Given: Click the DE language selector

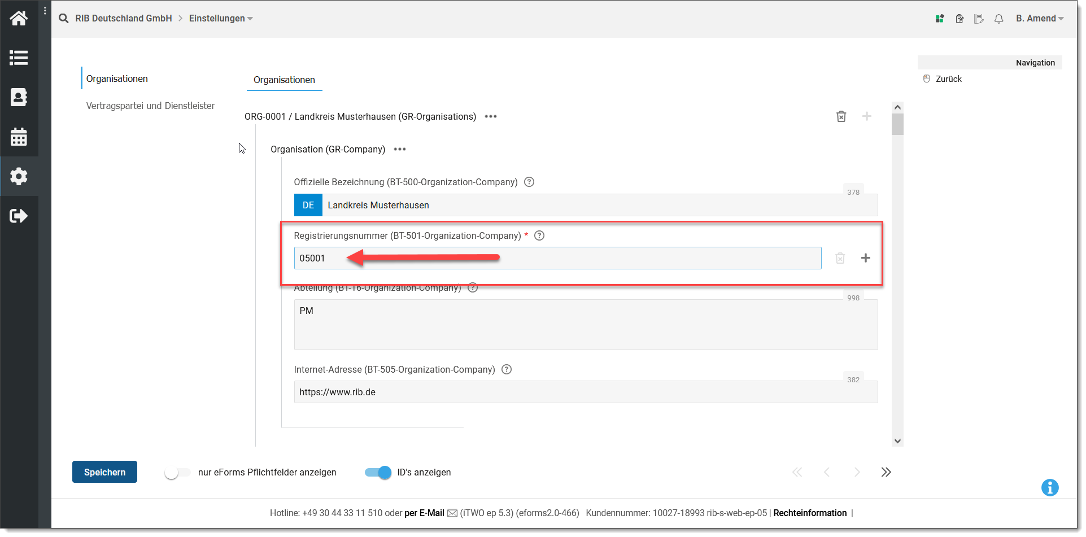Looking at the screenshot, I should (308, 205).
